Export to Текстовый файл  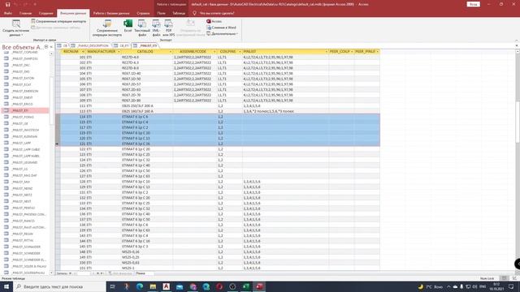[142, 28]
